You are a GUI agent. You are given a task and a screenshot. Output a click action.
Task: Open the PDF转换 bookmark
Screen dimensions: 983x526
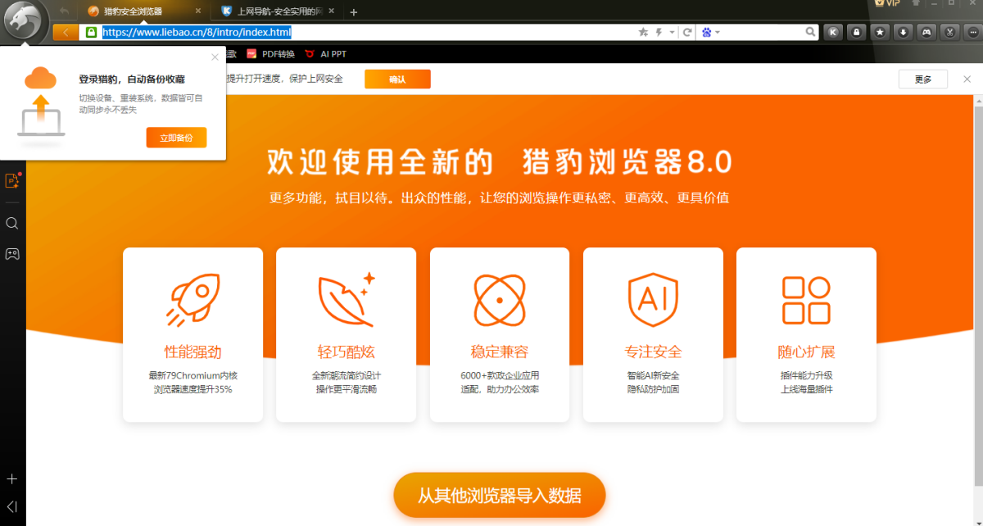(x=271, y=54)
